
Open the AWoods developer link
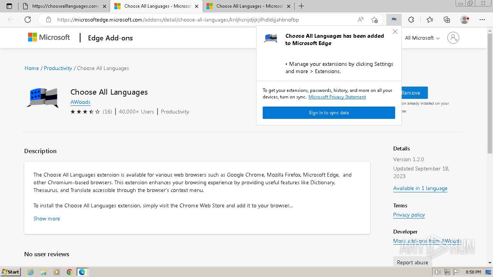(x=80, y=102)
